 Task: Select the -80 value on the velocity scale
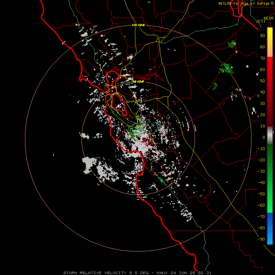pyautogui.click(x=261, y=228)
